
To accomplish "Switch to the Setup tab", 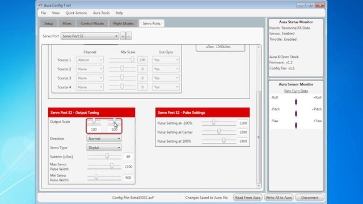I will point(49,23).
